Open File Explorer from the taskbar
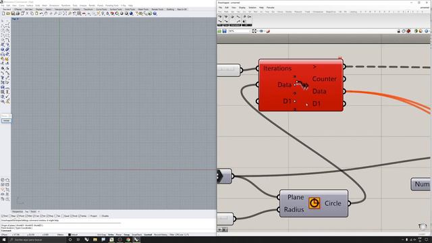Screen dimensions: 432x243 click(x=94, y=240)
